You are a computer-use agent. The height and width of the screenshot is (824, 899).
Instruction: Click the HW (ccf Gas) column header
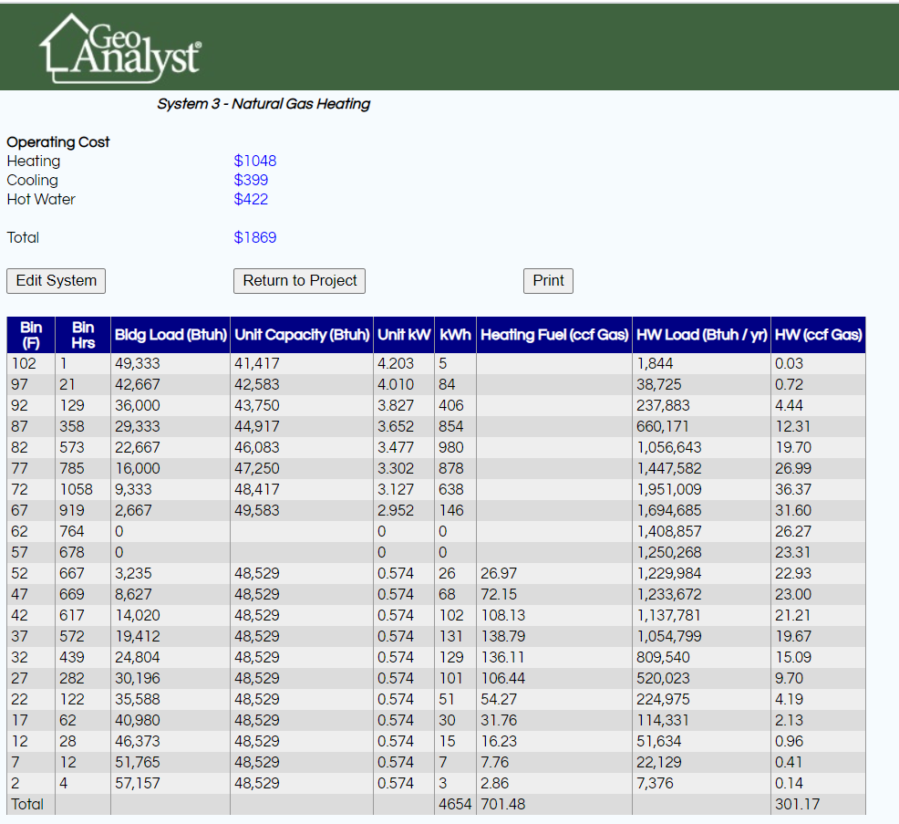click(818, 335)
